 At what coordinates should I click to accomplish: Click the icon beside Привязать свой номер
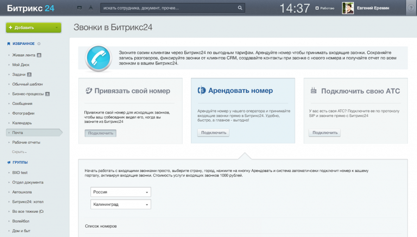point(88,90)
